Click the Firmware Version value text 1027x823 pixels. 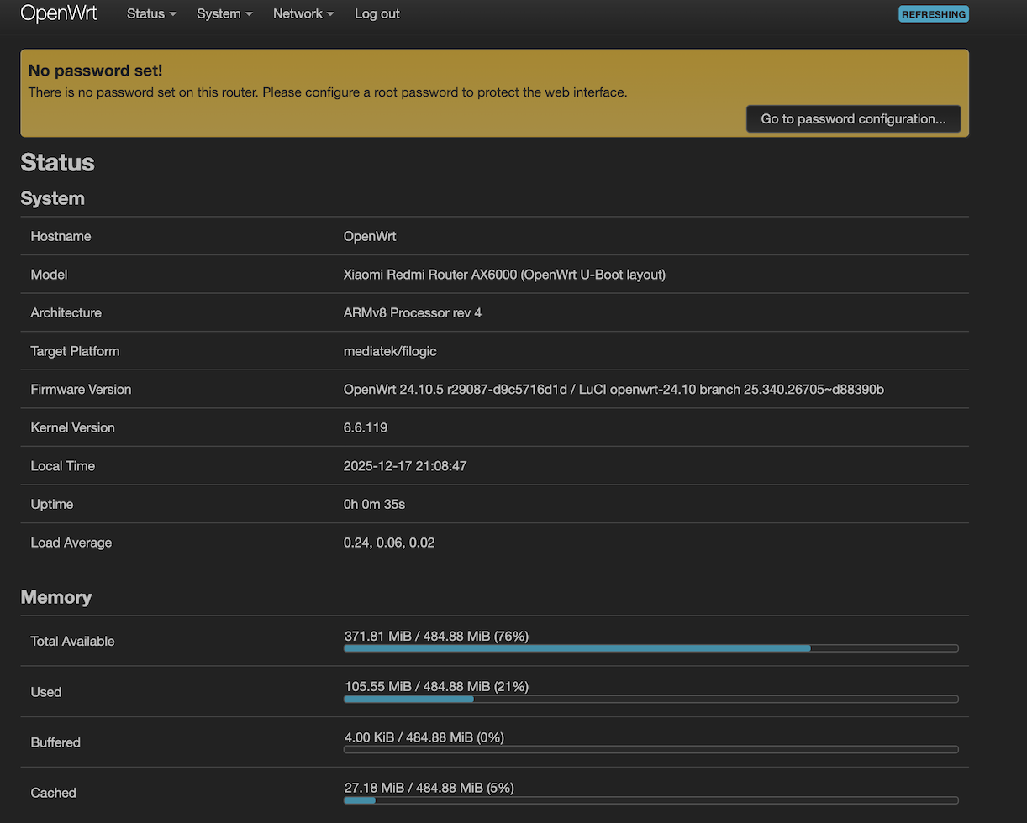pyautogui.click(x=614, y=390)
